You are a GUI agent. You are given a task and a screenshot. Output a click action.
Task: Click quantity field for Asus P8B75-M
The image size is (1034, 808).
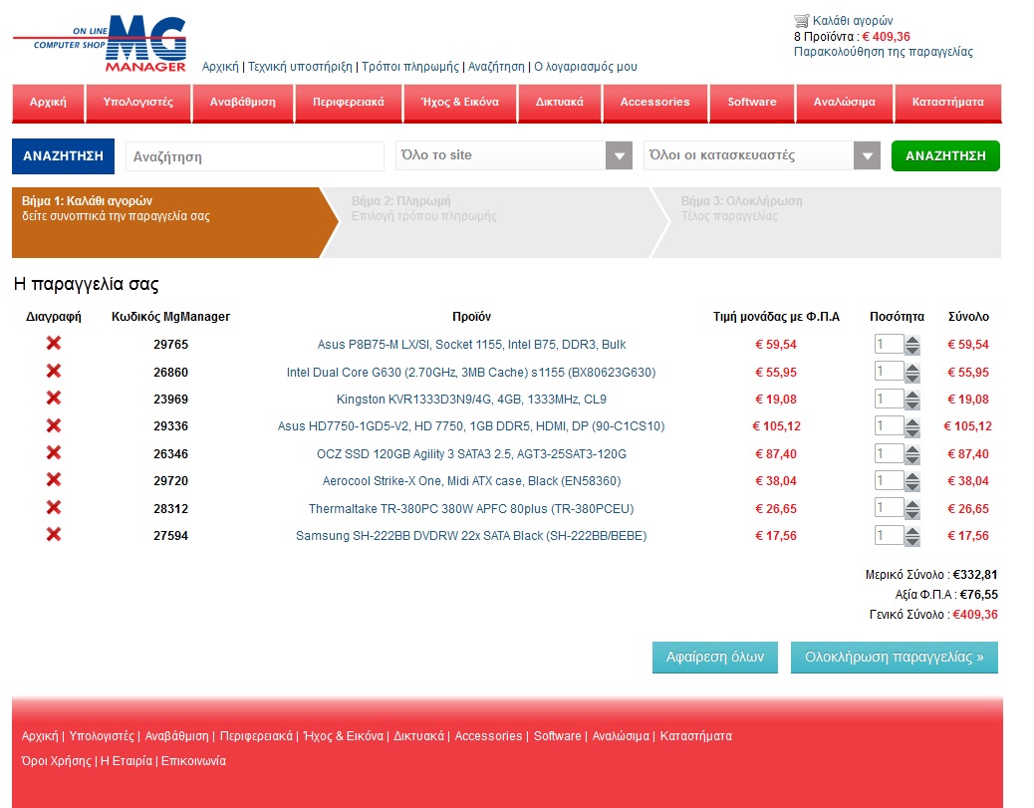pyautogui.click(x=889, y=344)
